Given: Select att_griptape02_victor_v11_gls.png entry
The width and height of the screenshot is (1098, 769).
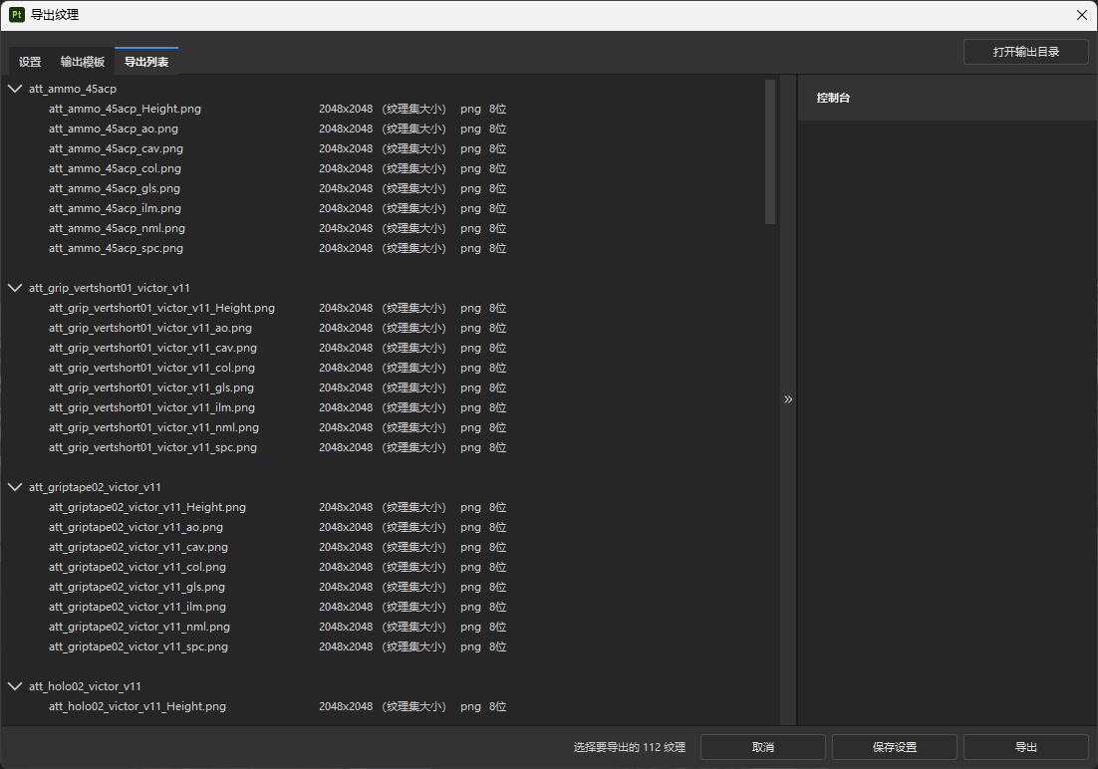Looking at the screenshot, I should point(137,587).
